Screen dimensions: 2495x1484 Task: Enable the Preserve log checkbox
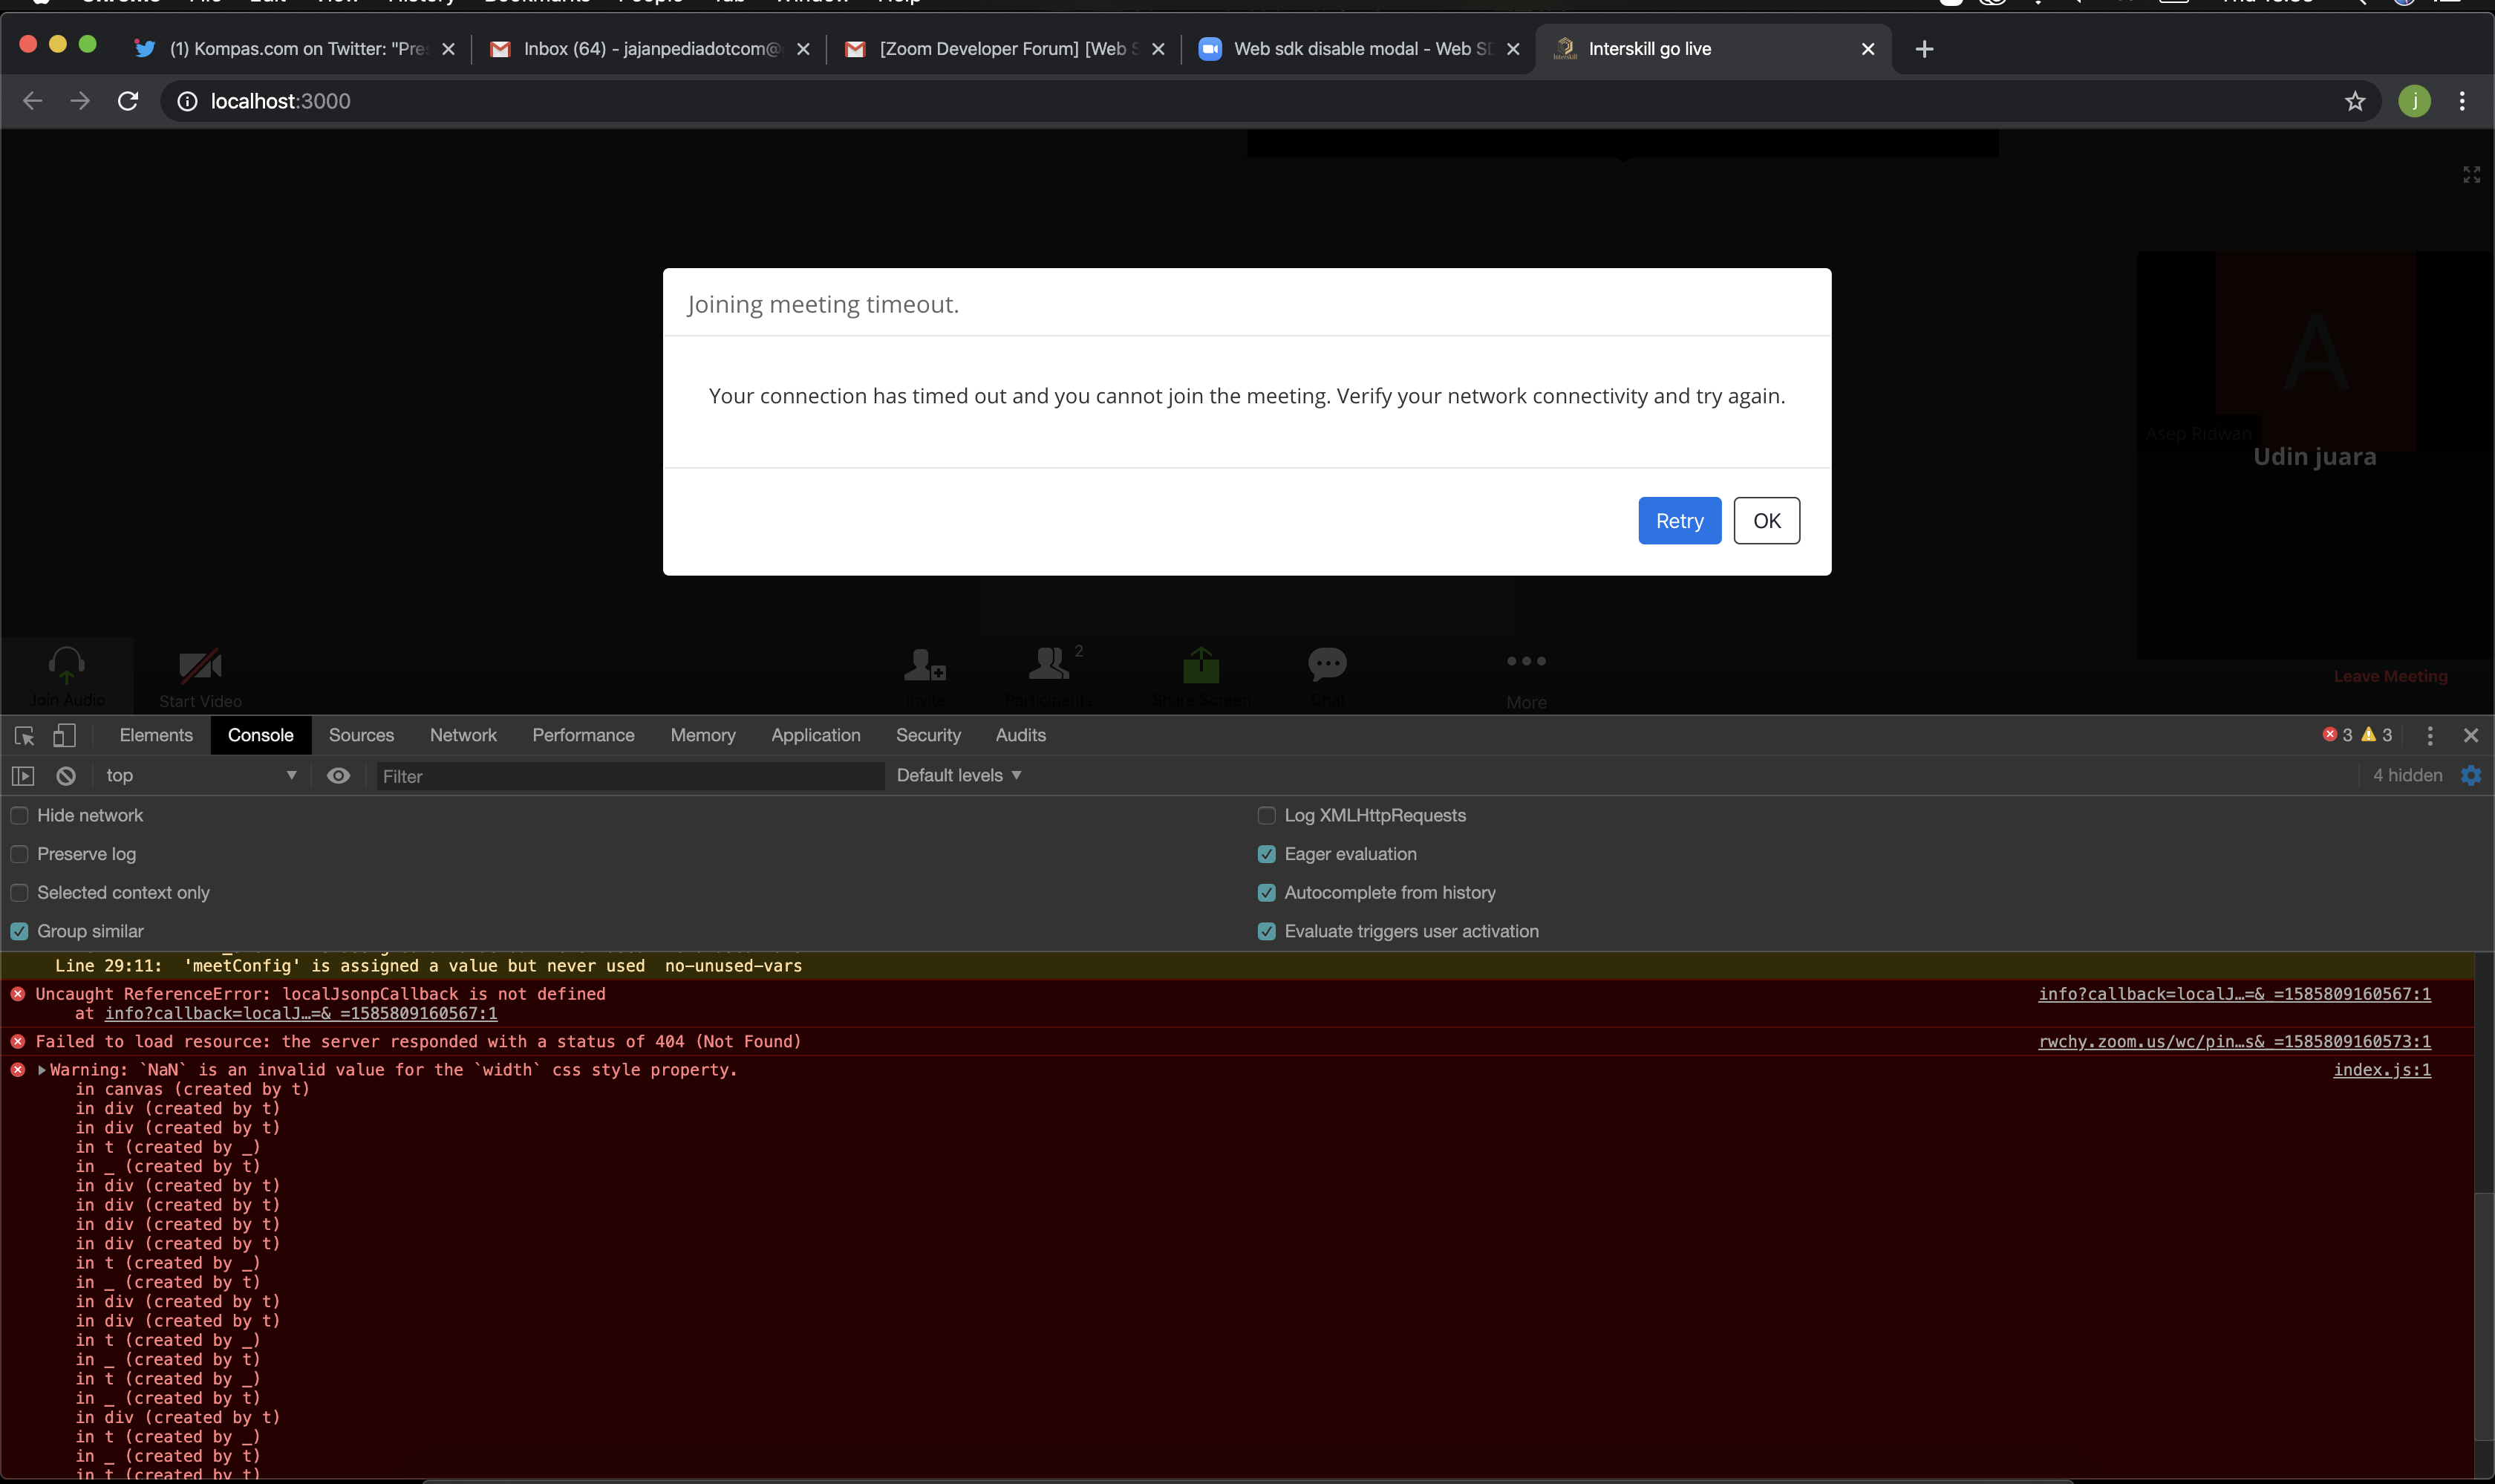coord(20,854)
